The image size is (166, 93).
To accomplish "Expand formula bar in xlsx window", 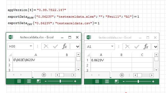I will point(77,46).
